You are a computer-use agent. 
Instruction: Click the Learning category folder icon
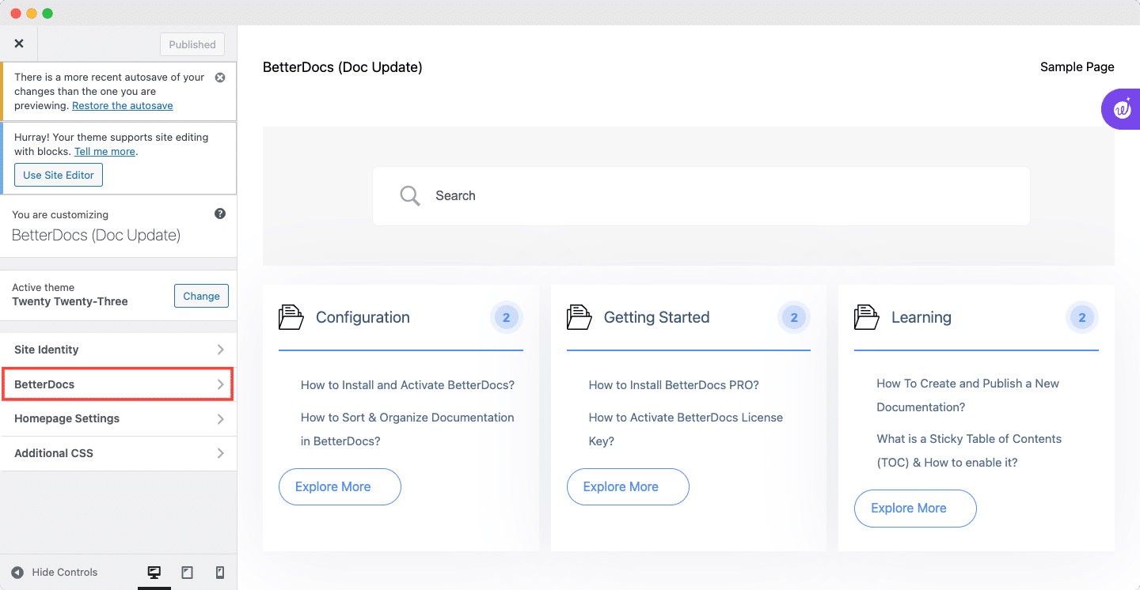tap(867, 317)
